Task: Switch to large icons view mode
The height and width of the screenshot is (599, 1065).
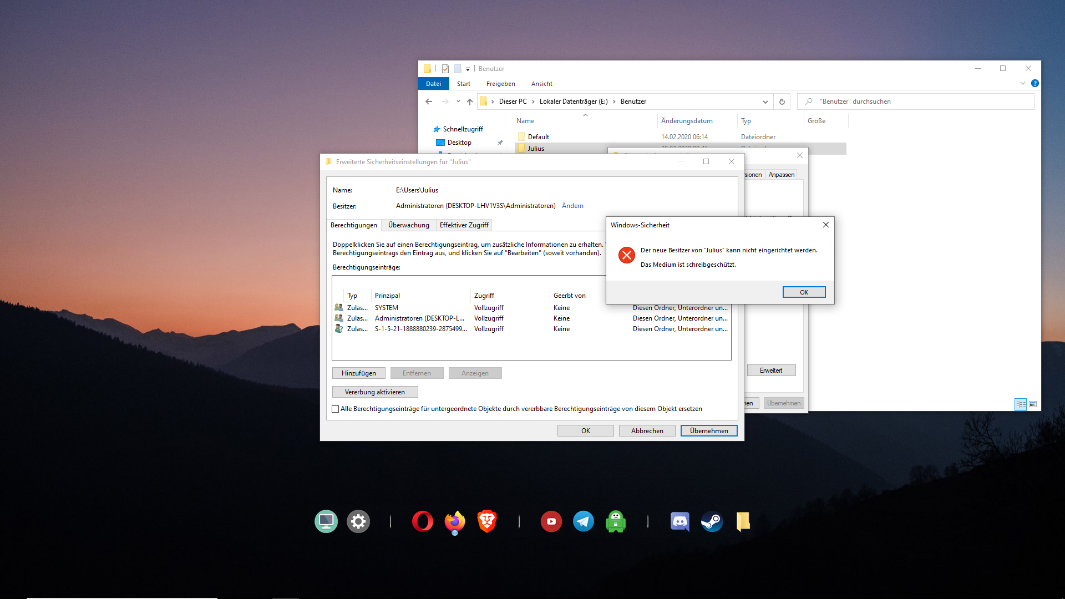Action: [1033, 404]
